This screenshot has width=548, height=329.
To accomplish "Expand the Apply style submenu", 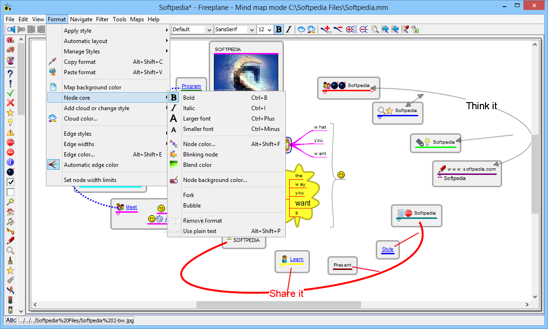I will 108,31.
